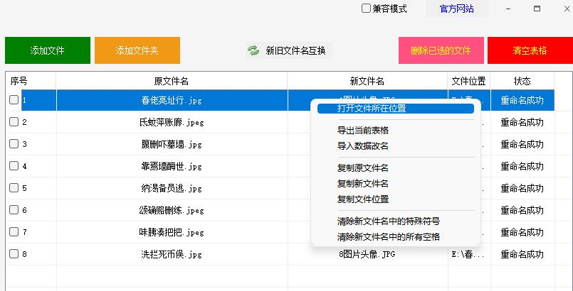This screenshot has height=291, width=573.
Task: Click the green swap arrows icon
Action: click(x=253, y=50)
